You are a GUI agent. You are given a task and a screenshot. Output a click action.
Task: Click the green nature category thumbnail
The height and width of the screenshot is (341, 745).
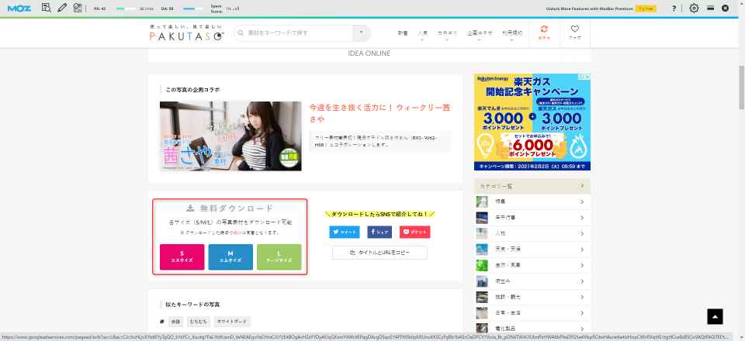pyautogui.click(x=482, y=265)
